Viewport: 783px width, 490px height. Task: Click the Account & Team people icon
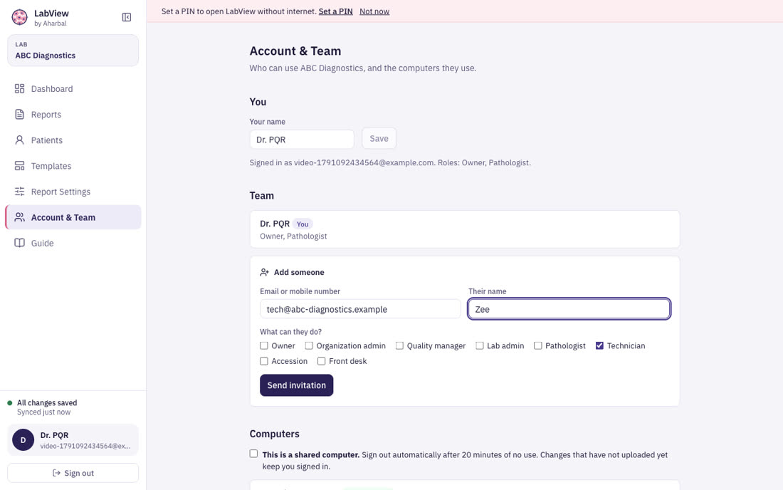coord(19,217)
